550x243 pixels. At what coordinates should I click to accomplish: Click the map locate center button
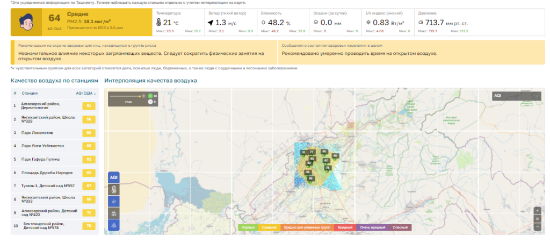coord(537,219)
